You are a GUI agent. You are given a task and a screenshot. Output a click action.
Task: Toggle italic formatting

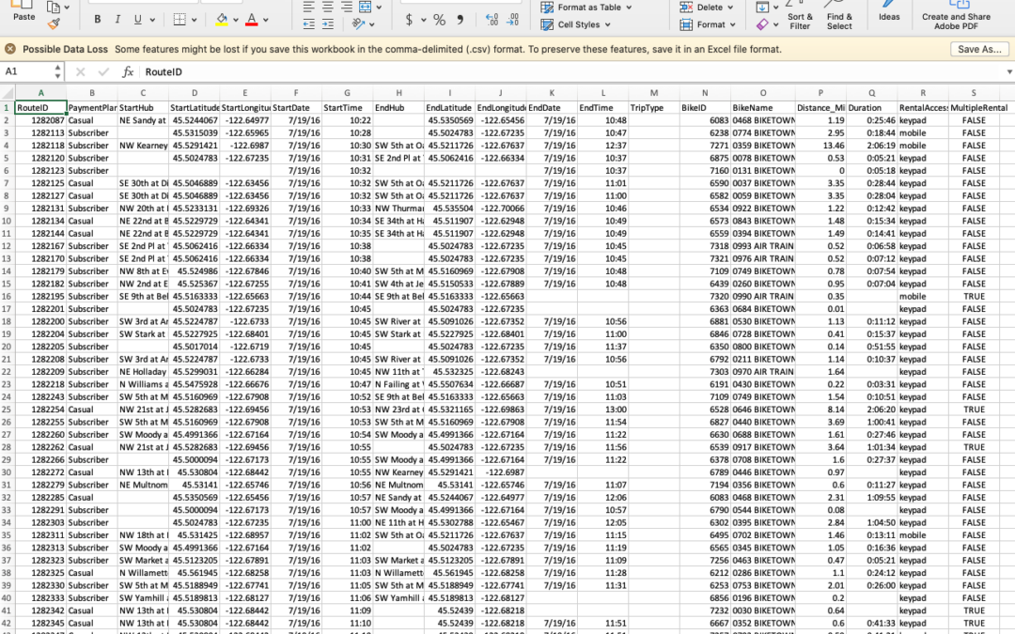(117, 20)
